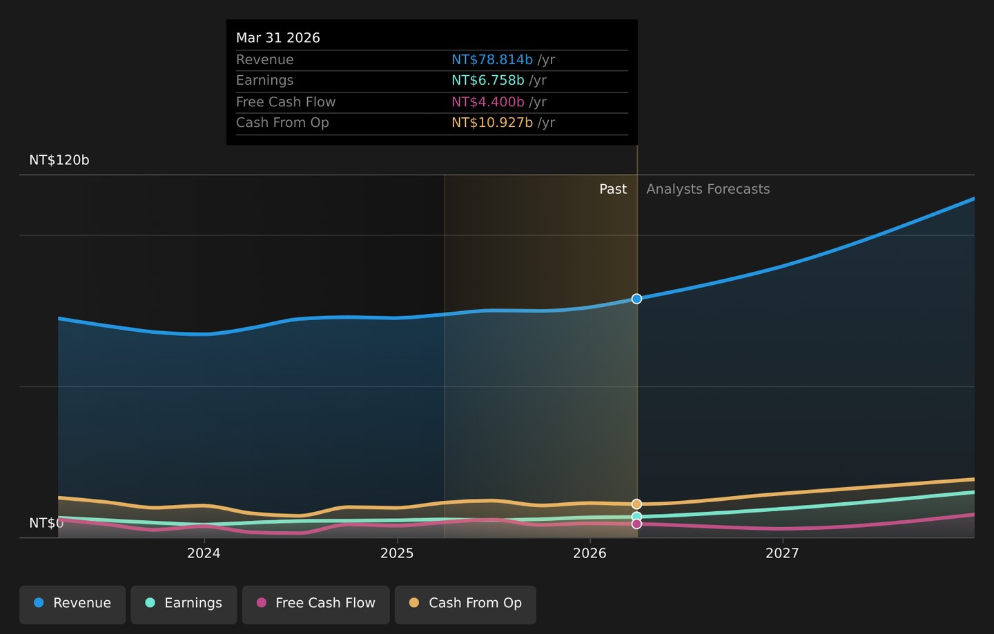
Task: Click the 'Revenue' row label in tooltip
Action: tap(265, 60)
